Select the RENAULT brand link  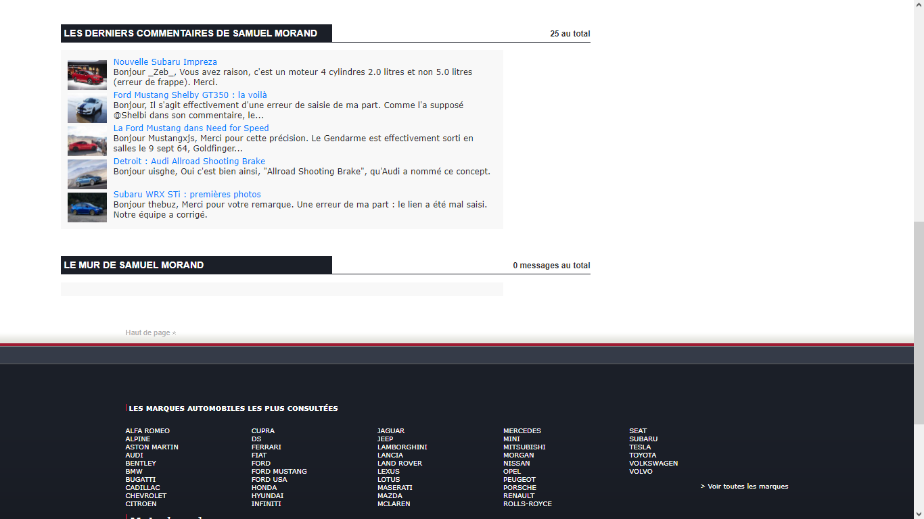(519, 496)
